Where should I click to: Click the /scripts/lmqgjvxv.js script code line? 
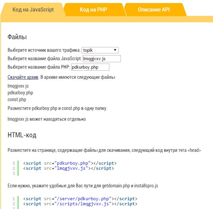click(x=80, y=204)
